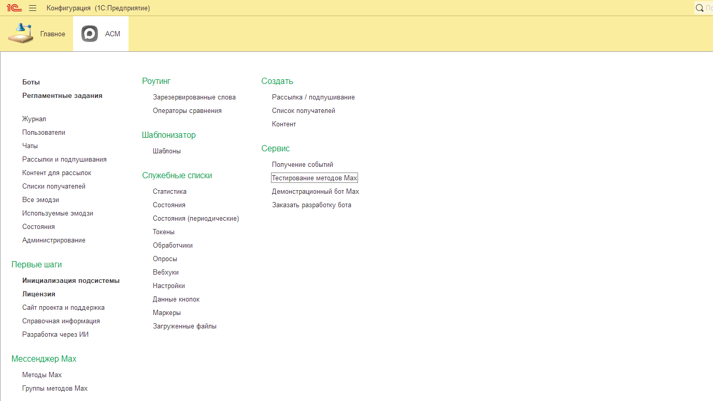Screen dimensions: 713x401
Task: Open Группы методов Max
Action: click(x=55, y=389)
